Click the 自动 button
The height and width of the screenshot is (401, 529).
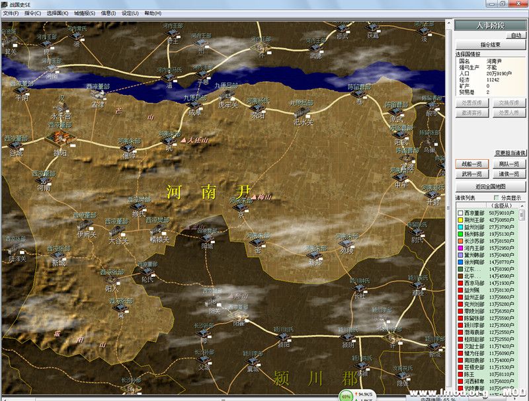click(x=516, y=36)
